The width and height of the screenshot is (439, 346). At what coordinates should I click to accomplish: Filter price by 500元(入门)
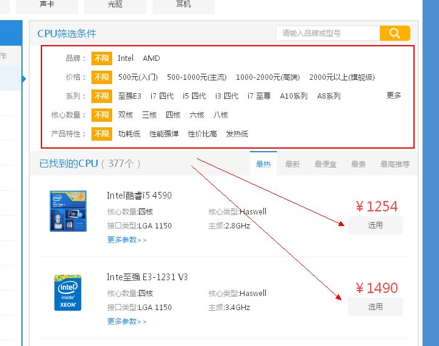pyautogui.click(x=138, y=77)
